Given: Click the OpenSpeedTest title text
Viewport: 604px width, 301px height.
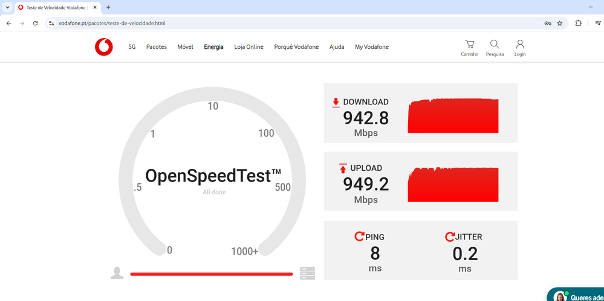Looking at the screenshot, I should 213,176.
